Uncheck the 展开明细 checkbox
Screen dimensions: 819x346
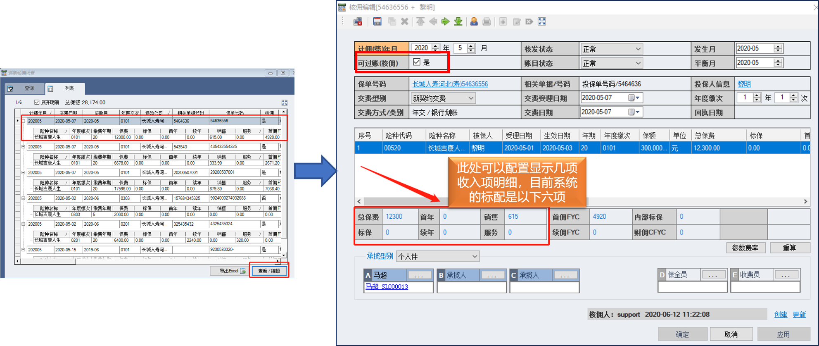tap(37, 102)
